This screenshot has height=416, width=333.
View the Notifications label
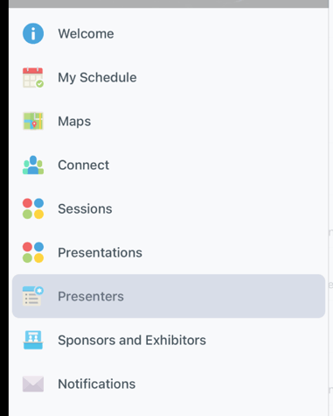pyautogui.click(x=97, y=384)
